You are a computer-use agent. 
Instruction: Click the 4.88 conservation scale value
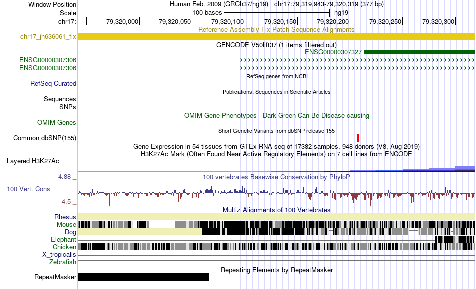coord(64,177)
